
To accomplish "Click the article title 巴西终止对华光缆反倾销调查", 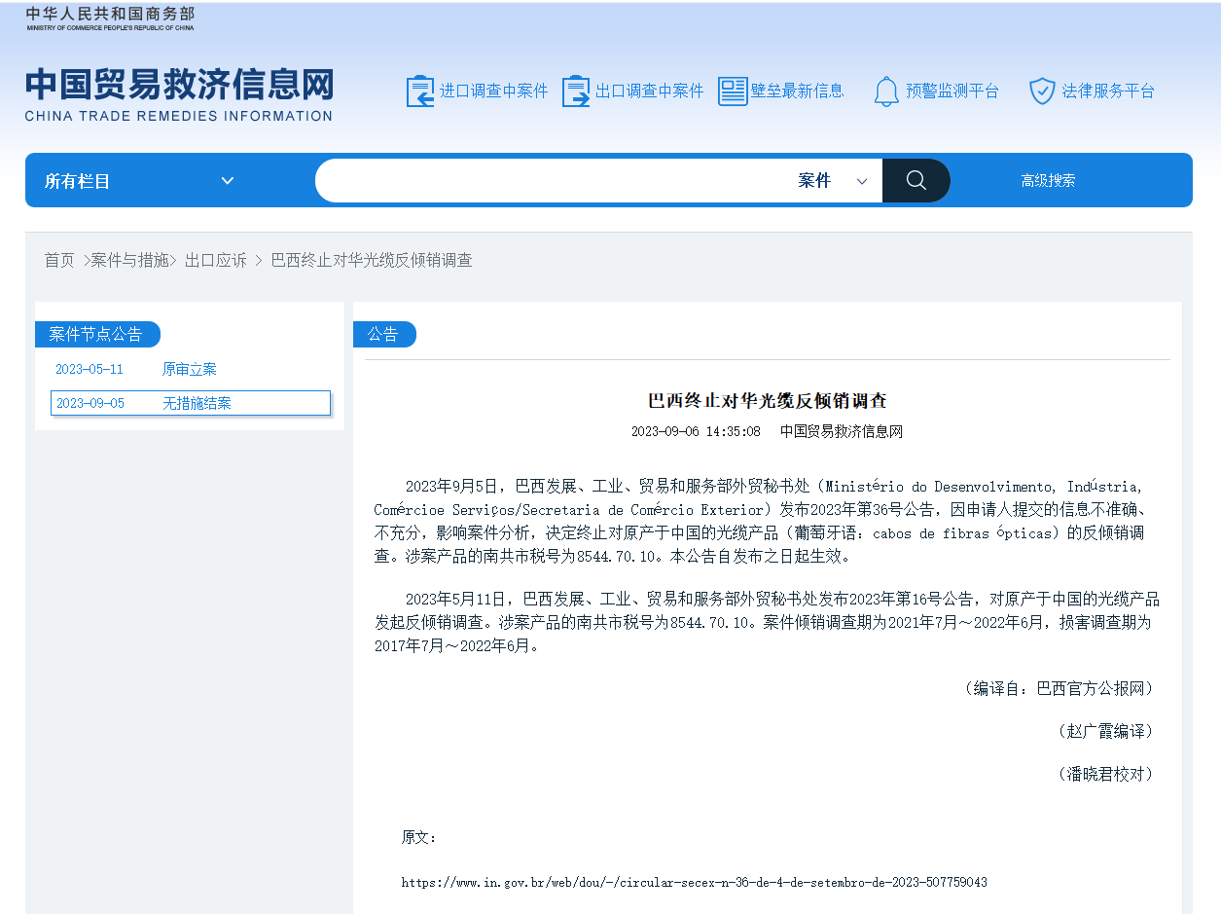I will click(x=768, y=400).
